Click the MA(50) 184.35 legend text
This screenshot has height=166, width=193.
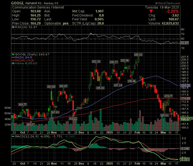coord(23,57)
